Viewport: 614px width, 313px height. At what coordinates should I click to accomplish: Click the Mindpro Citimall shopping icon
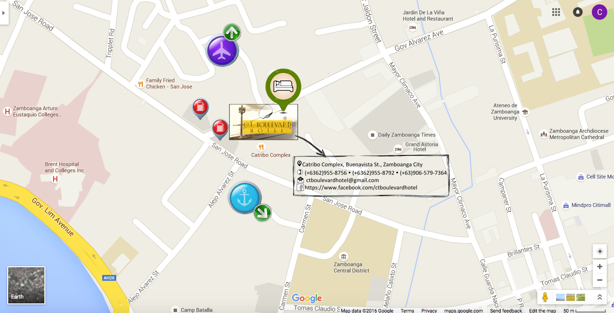565,205
